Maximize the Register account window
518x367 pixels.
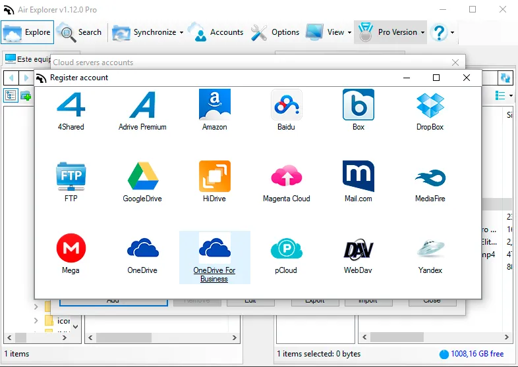436,78
